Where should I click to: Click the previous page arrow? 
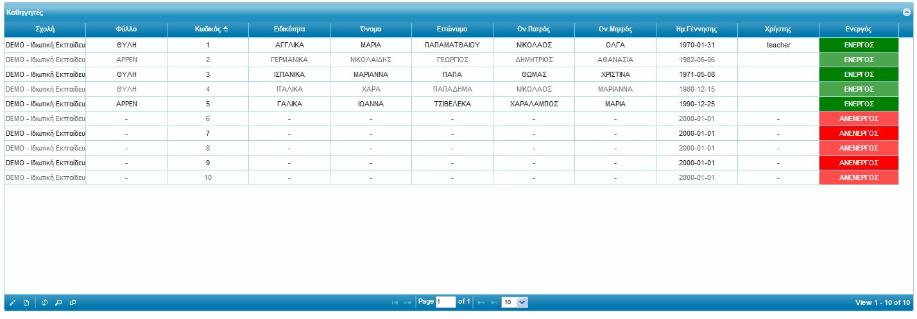[407, 302]
